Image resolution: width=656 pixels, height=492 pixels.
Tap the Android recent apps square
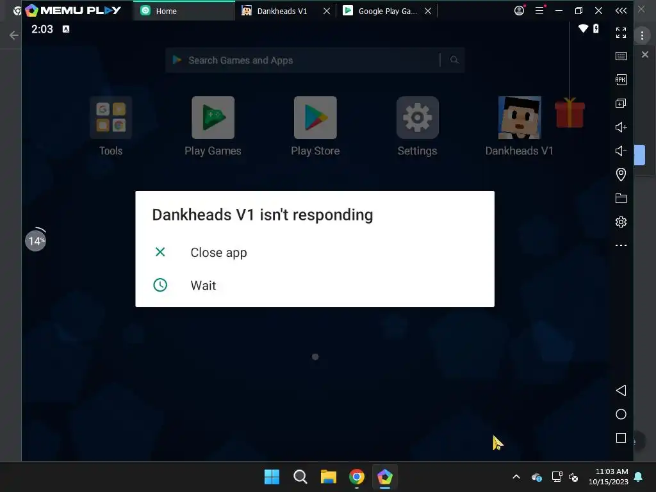pos(621,438)
